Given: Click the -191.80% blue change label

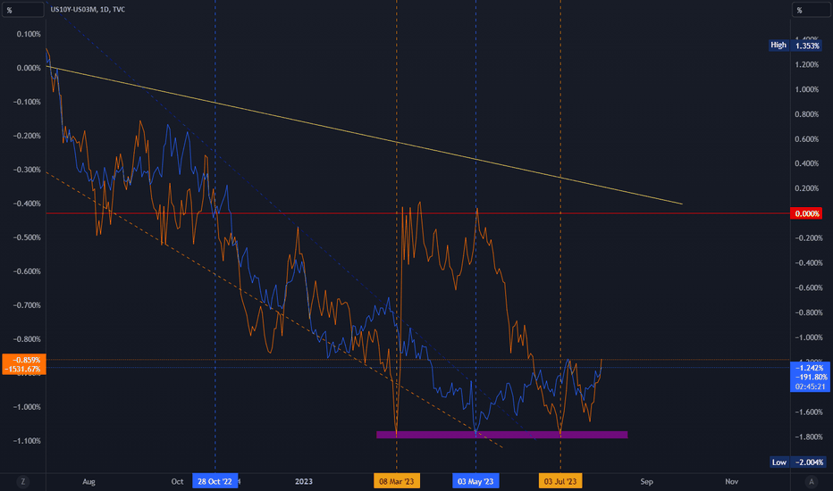Looking at the screenshot, I should tap(810, 377).
